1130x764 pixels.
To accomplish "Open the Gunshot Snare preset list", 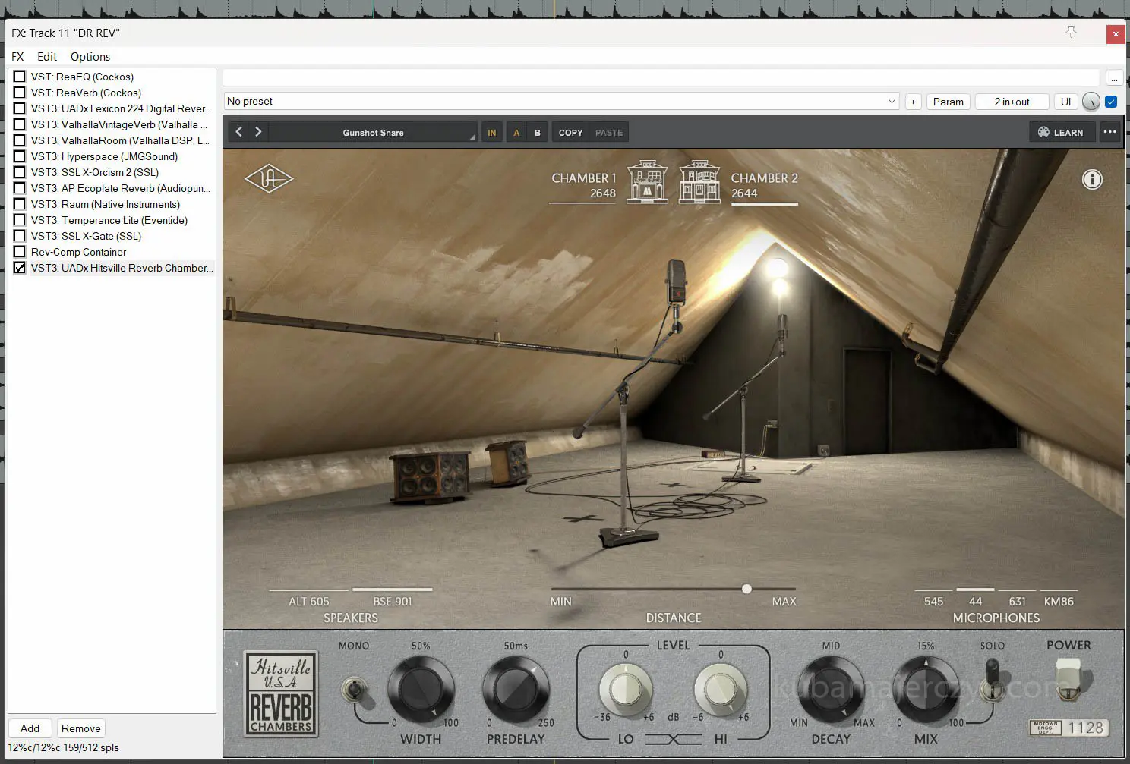I will (373, 133).
